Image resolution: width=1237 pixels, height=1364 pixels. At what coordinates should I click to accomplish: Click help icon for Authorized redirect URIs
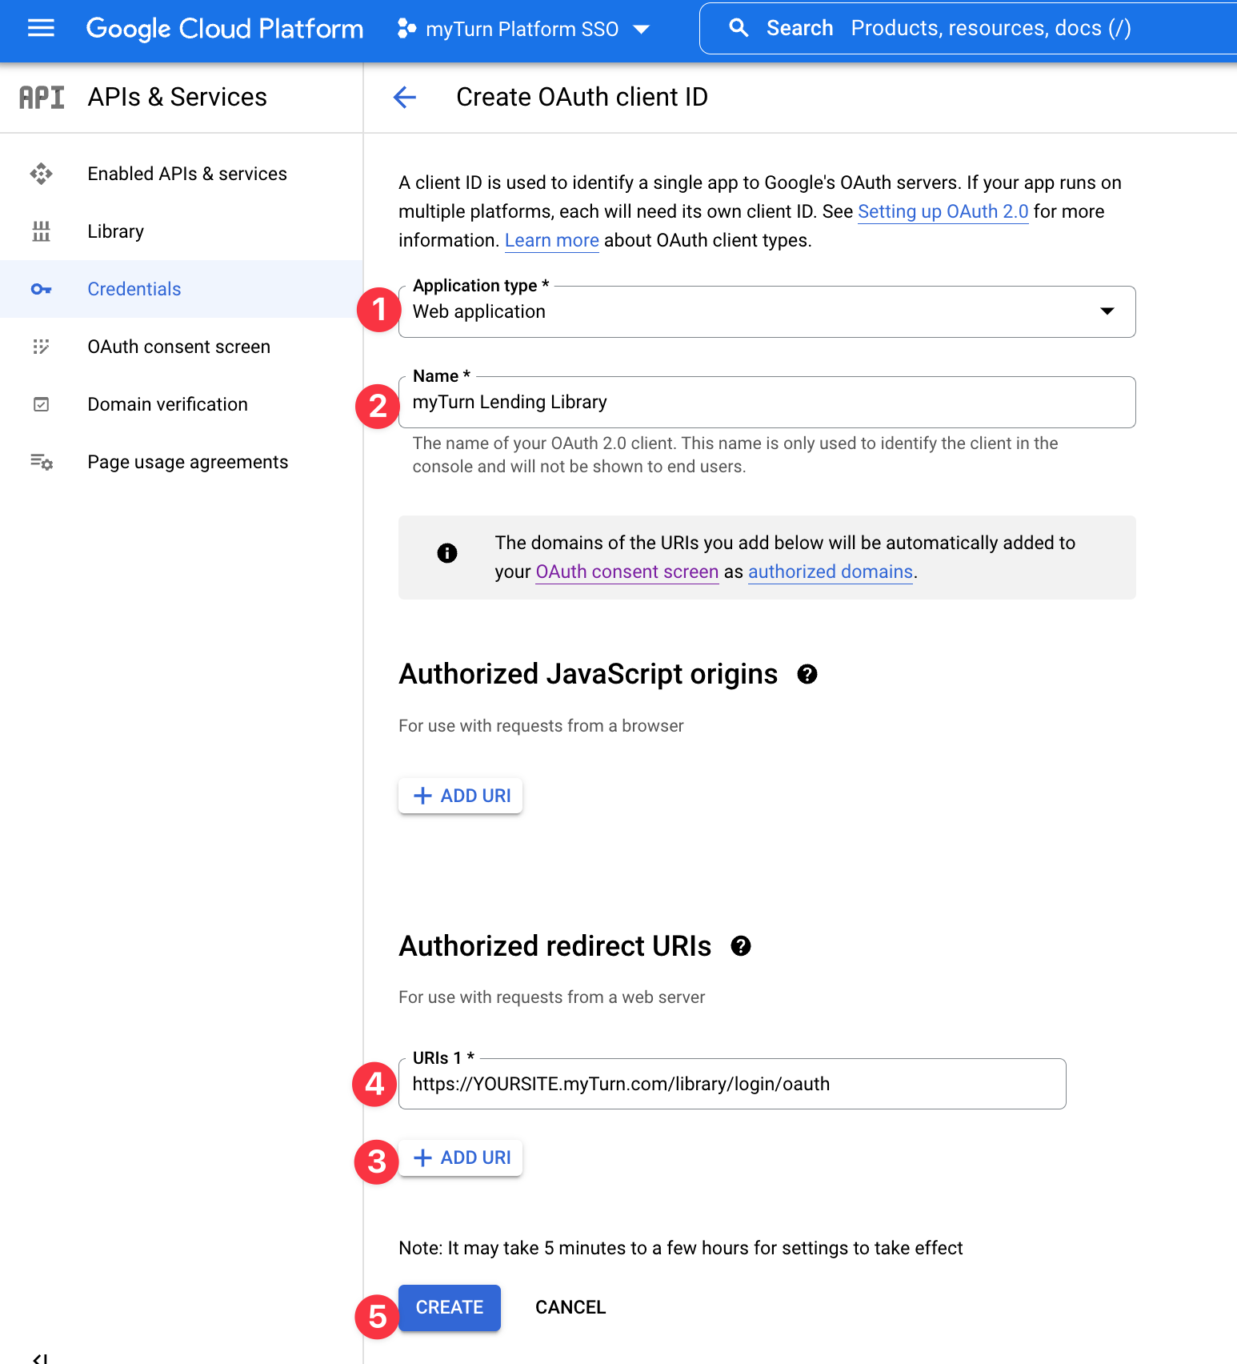coord(741,946)
